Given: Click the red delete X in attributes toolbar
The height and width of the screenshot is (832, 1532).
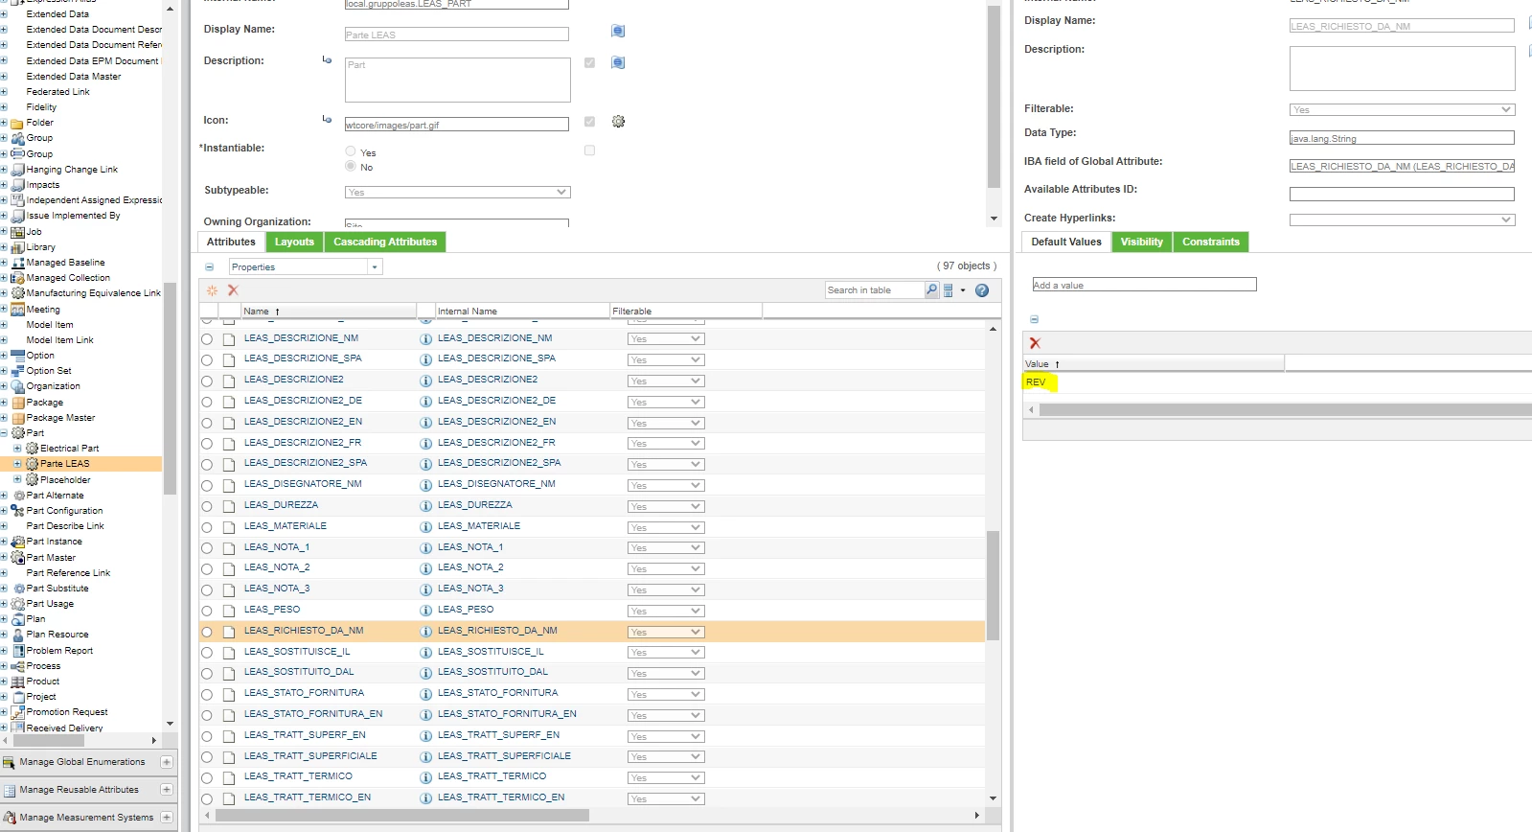Looking at the screenshot, I should [x=233, y=290].
